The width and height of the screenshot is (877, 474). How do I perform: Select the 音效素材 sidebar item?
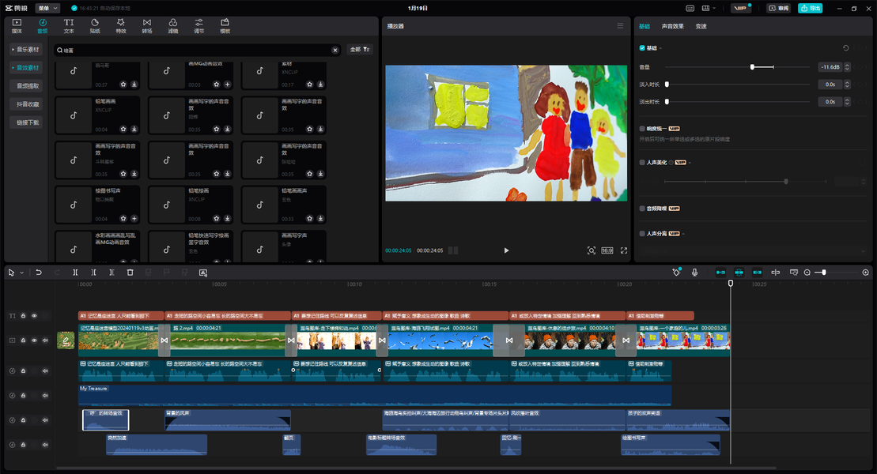pos(26,68)
